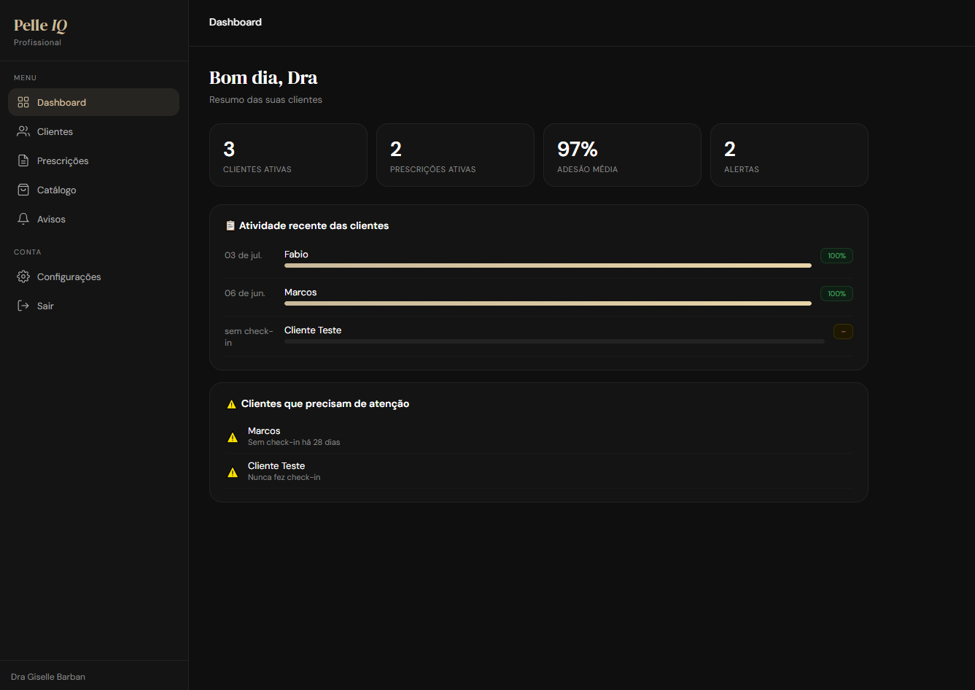
Task: Click 'Atividade recente das clientes' heading
Action: (314, 226)
